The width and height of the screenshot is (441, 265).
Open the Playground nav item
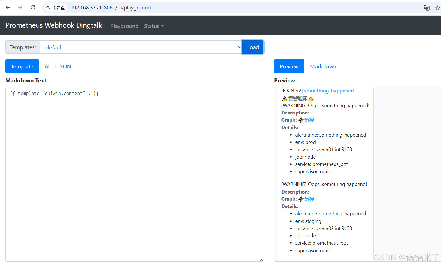point(124,26)
